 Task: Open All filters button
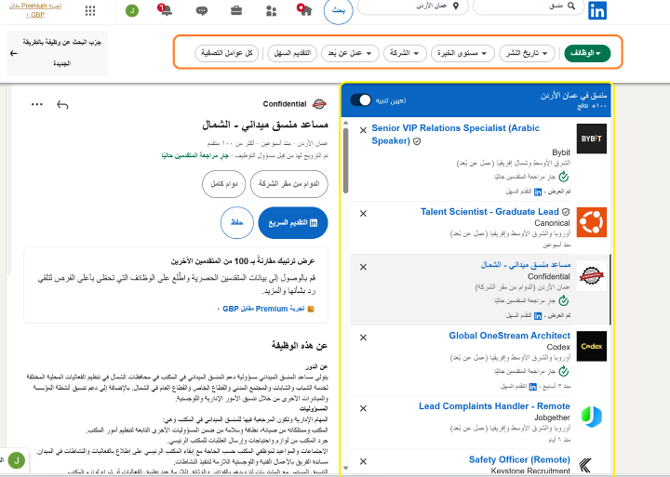(x=227, y=53)
